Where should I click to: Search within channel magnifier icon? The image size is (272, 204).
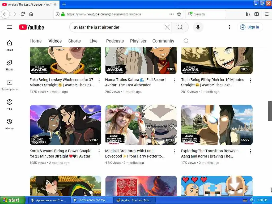tap(186, 41)
